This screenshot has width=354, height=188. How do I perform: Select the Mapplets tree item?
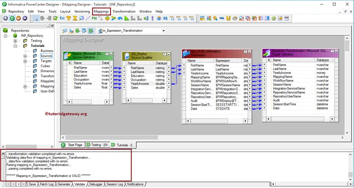click(47, 81)
